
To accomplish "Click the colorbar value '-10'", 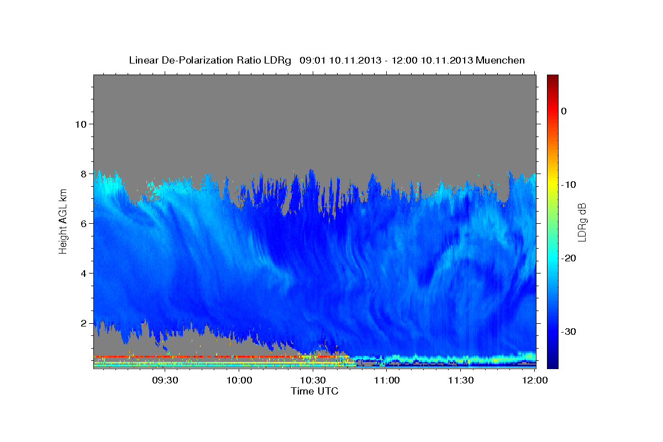I will click(x=569, y=185).
